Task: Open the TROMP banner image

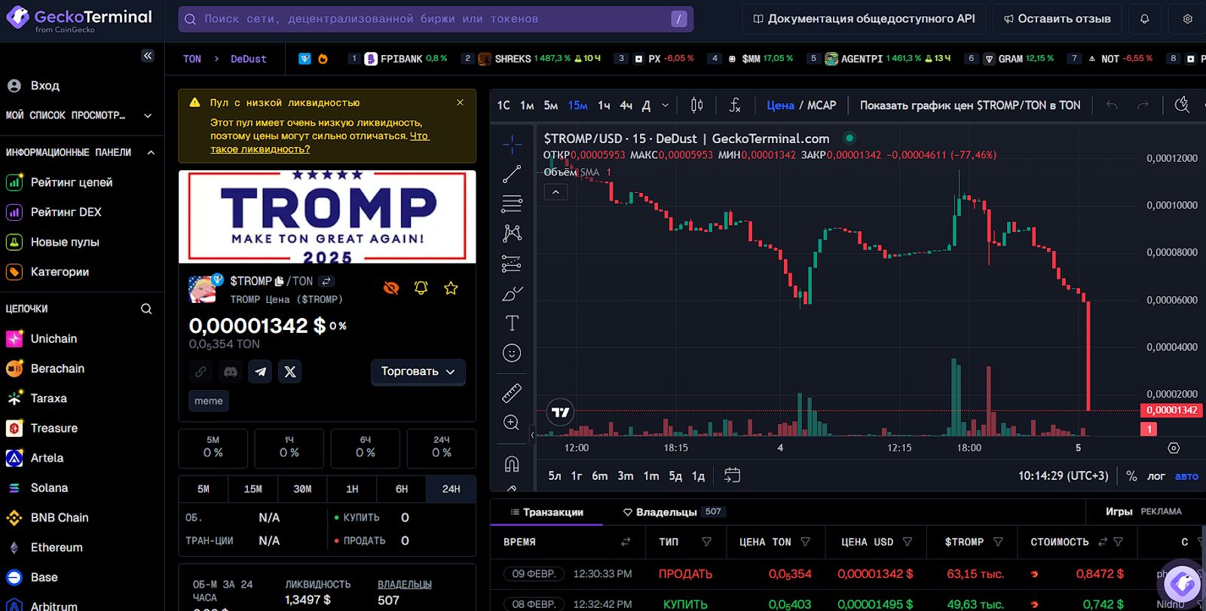Action: [x=327, y=216]
